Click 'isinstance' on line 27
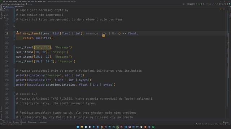 click(x=35, y=75)
